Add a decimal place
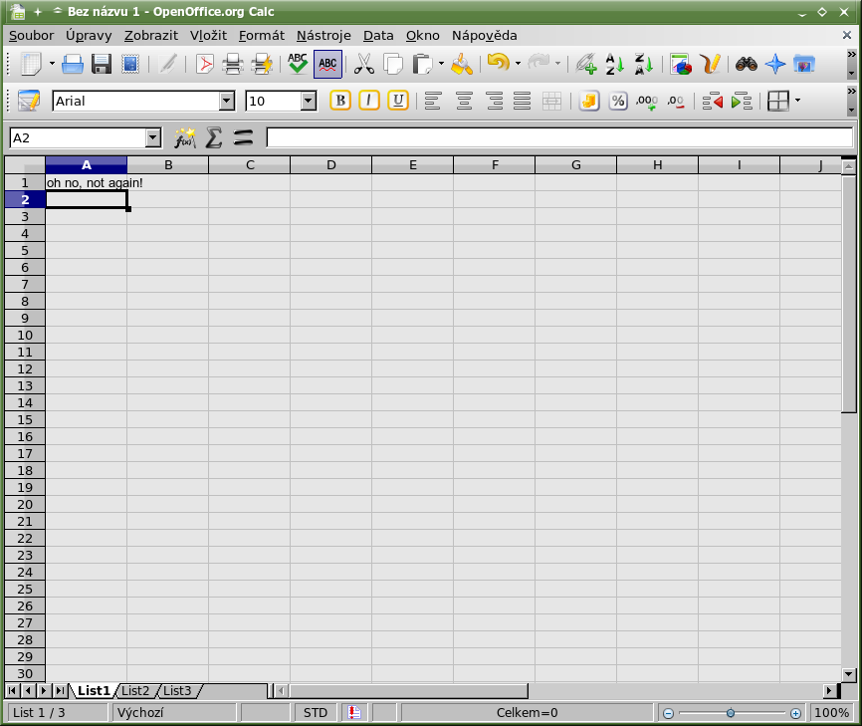The image size is (862, 726). coord(647,102)
